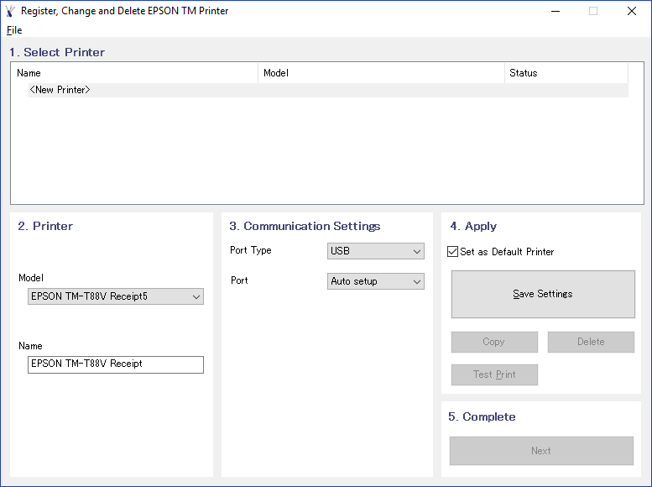This screenshot has width=652, height=487.
Task: Click the Model column header
Action: coord(381,73)
